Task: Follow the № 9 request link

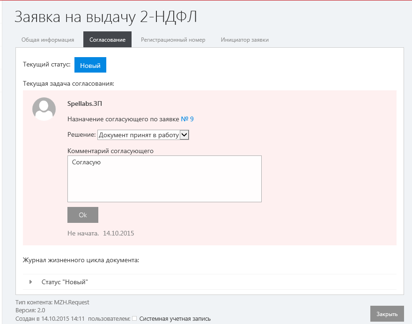Action: (187, 119)
